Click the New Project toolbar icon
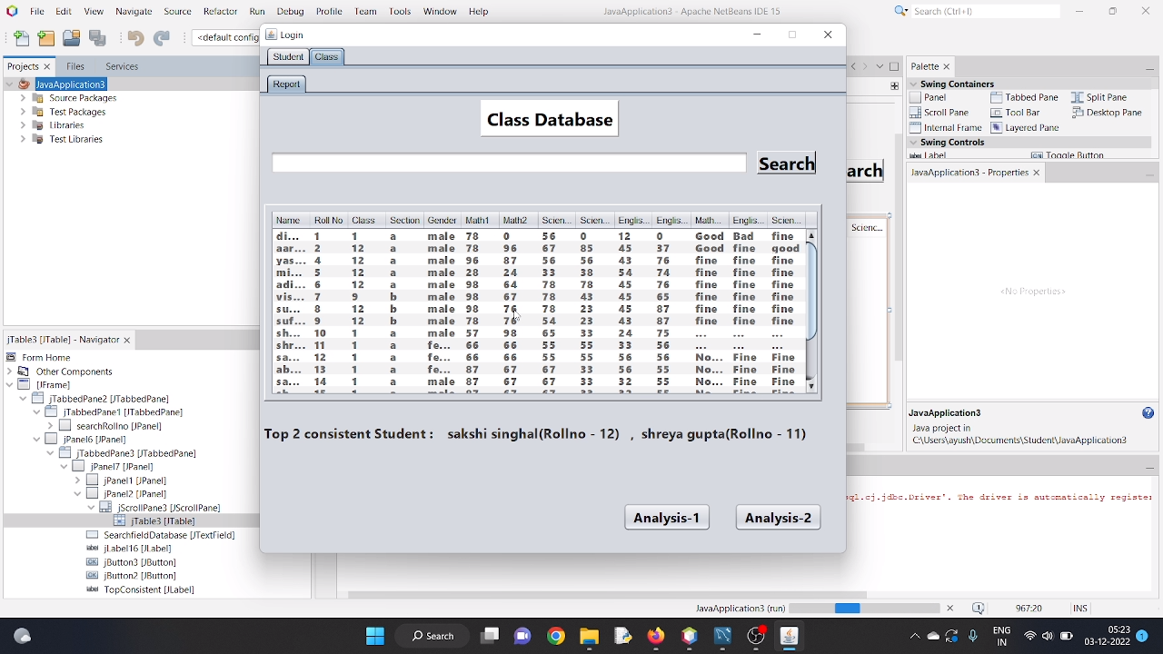The height and width of the screenshot is (654, 1163). (45, 38)
